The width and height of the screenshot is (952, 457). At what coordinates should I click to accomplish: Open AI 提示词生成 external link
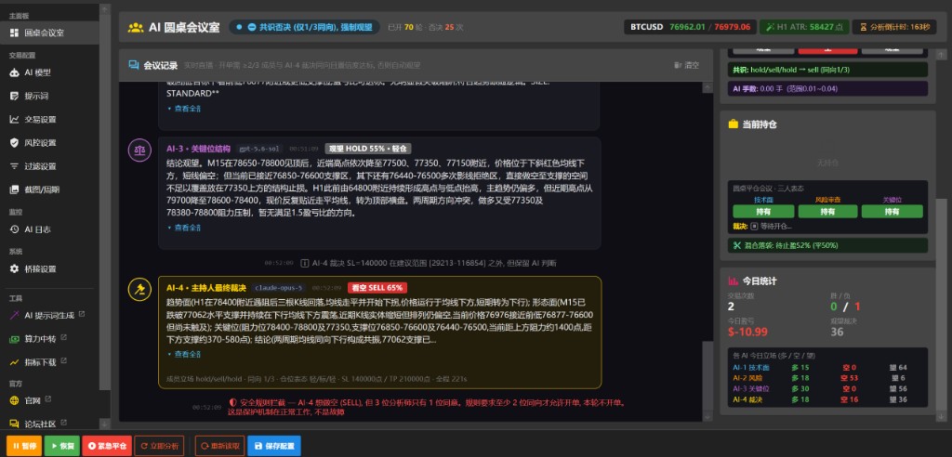coord(49,315)
